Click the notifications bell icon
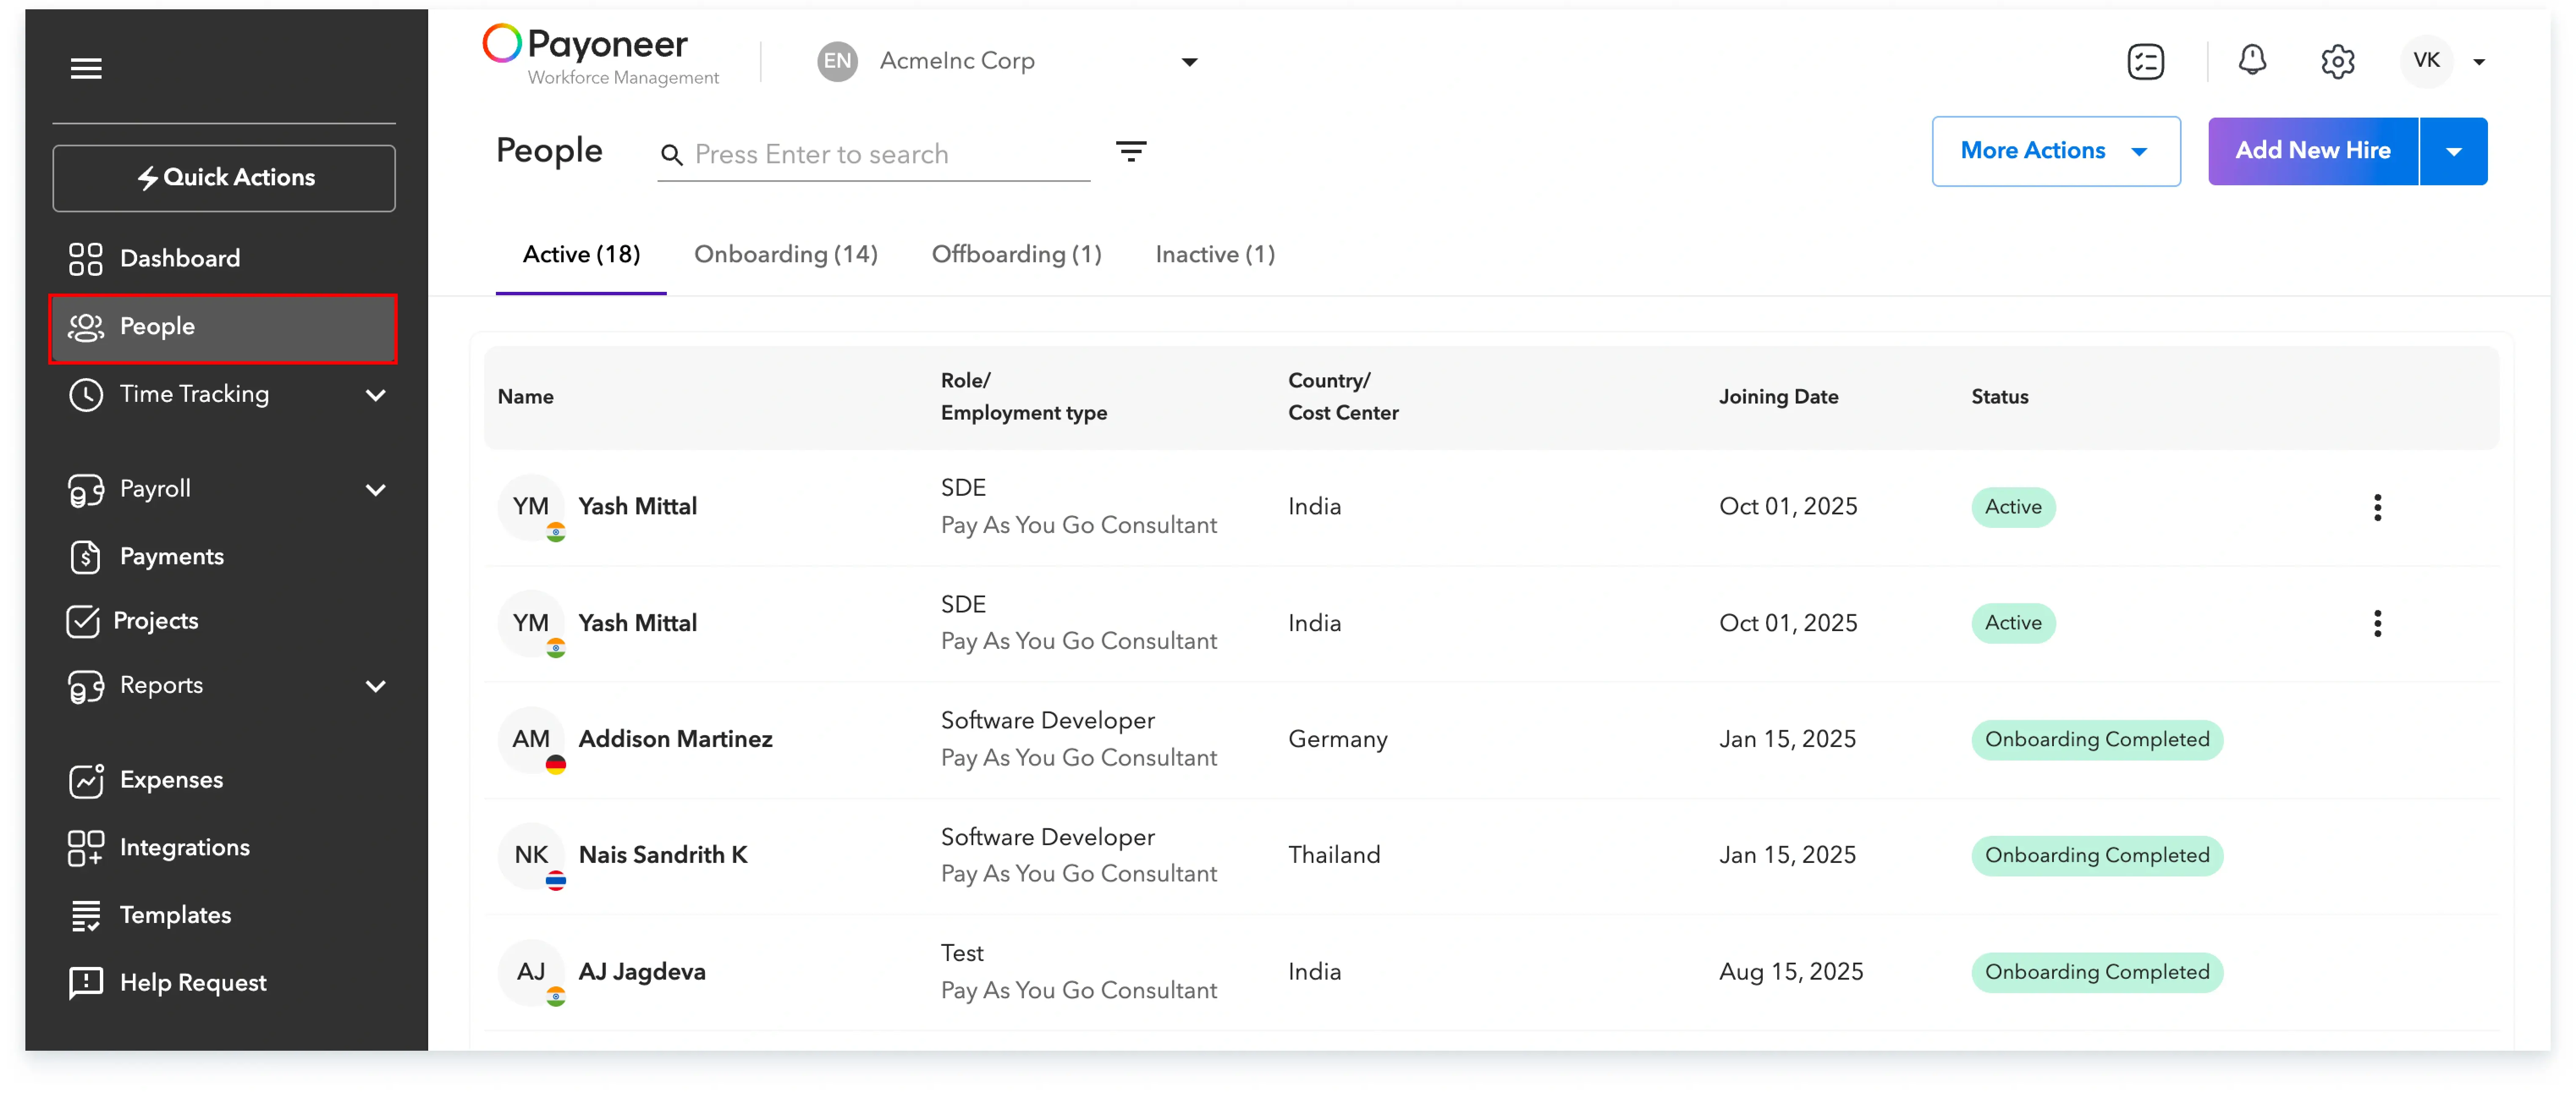The width and height of the screenshot is (2576, 1093). coord(2251,61)
